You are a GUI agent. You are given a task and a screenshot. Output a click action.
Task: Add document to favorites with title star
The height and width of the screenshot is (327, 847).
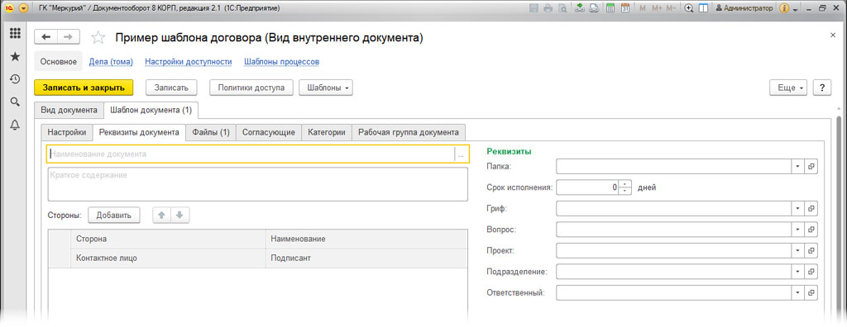pyautogui.click(x=98, y=37)
